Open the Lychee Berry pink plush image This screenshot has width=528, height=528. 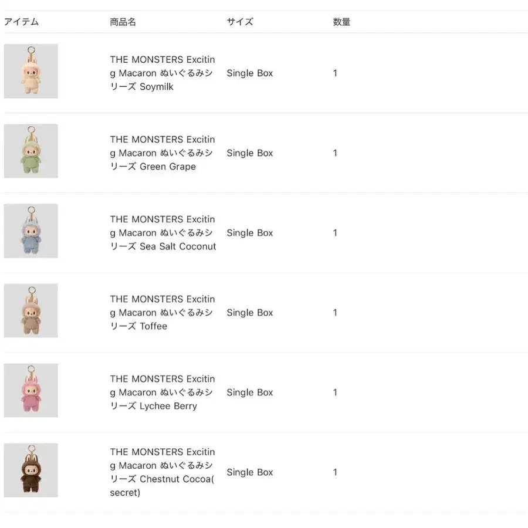click(31, 390)
